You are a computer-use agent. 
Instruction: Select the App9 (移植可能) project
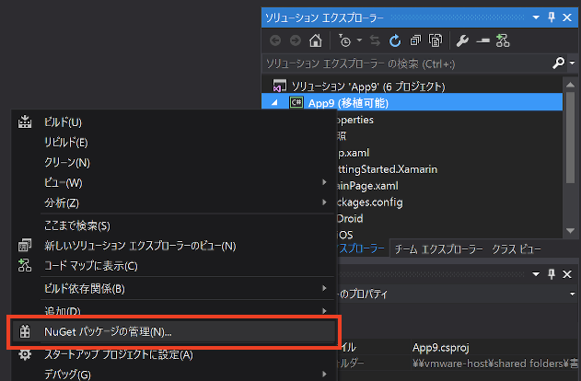coord(348,103)
